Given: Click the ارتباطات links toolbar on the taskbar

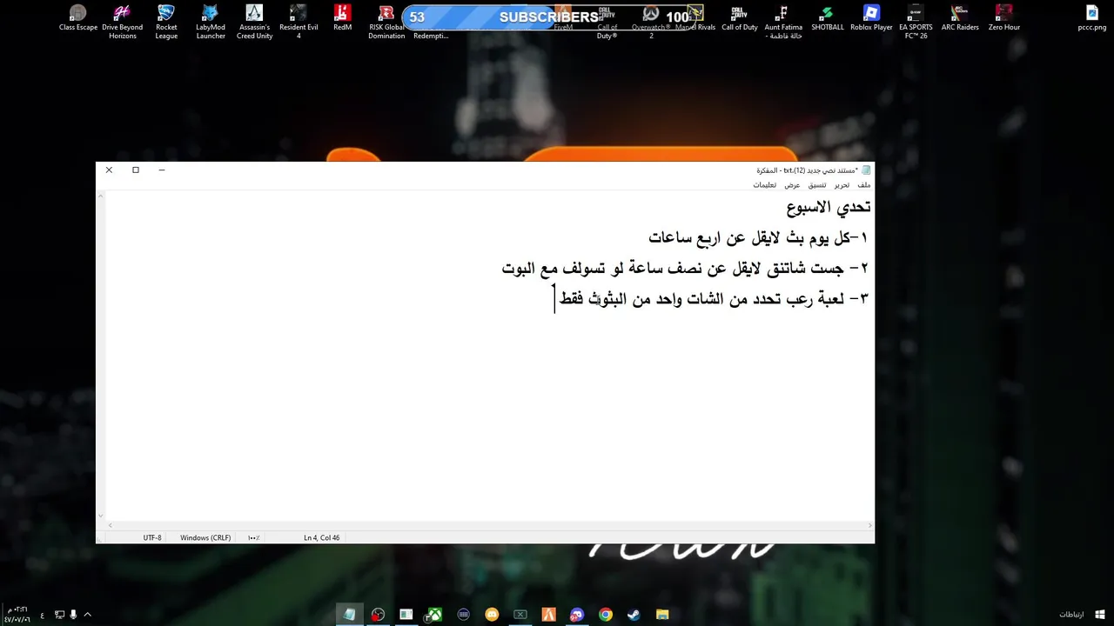Looking at the screenshot, I should click(x=1071, y=615).
